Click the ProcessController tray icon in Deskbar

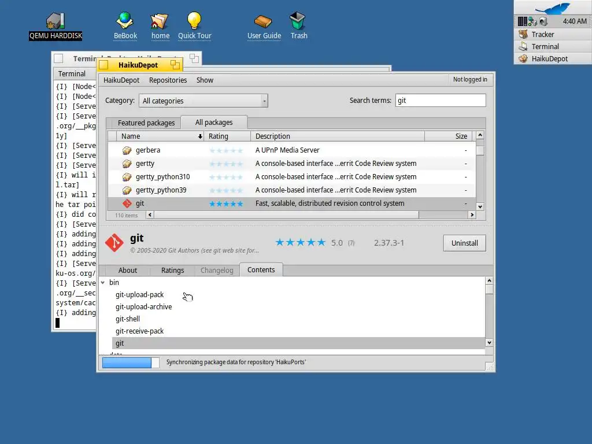pyautogui.click(x=522, y=21)
